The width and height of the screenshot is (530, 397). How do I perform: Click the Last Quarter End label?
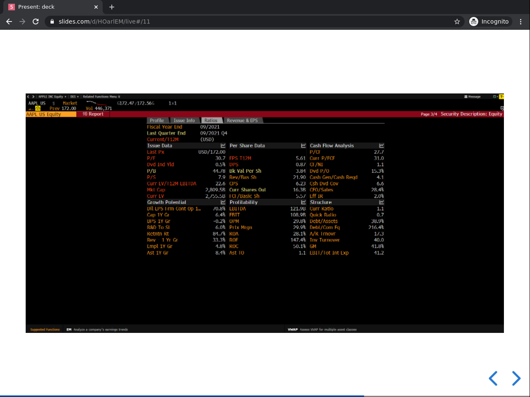(x=166, y=133)
